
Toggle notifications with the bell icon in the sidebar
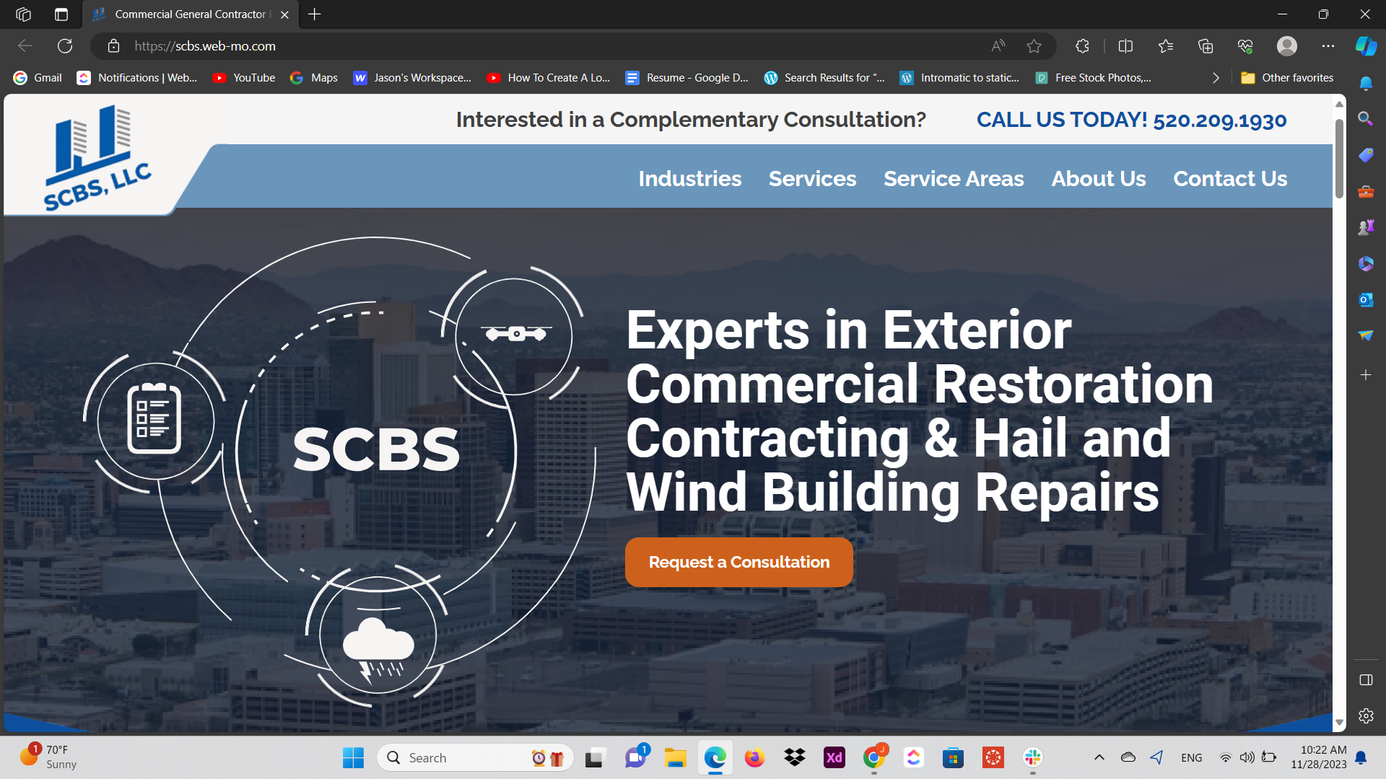1366,84
